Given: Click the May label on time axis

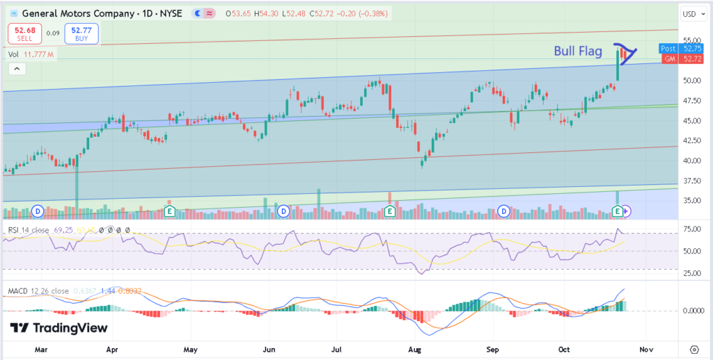Looking at the screenshot, I should tap(191, 350).
